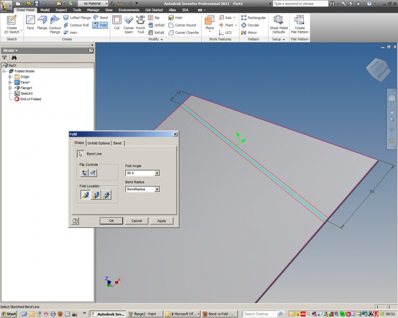398x318 pixels.
Task: Select the third Fold Location option
Action: coord(106,195)
